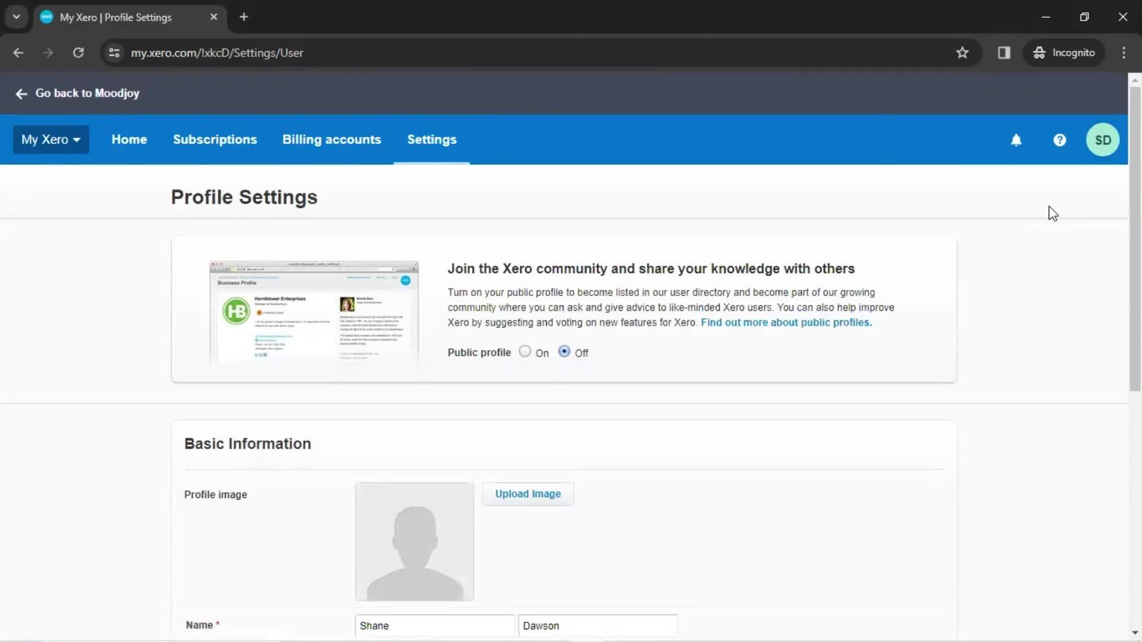Click the Basic Information heading
The image size is (1142, 642).
point(247,444)
